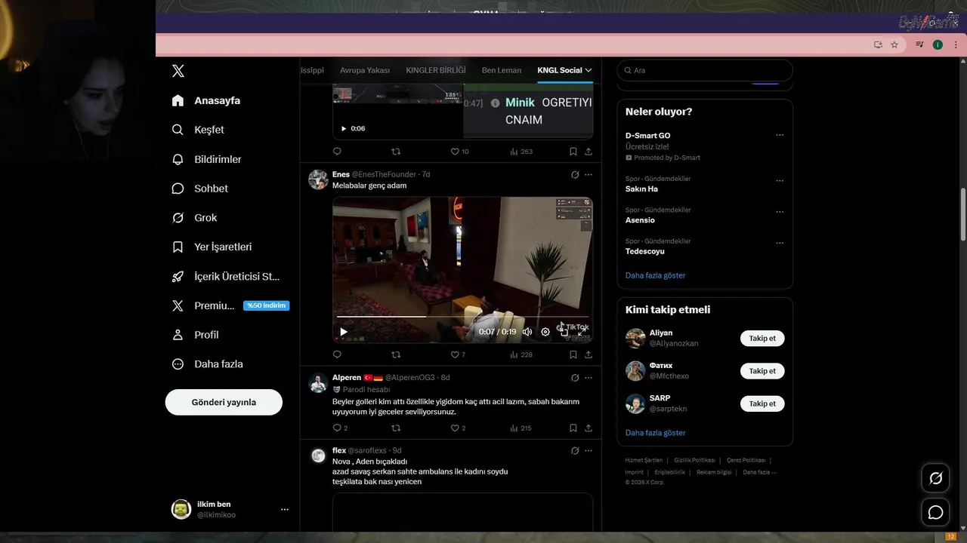
Task: Play Enes video with play button
Action: pos(344,332)
